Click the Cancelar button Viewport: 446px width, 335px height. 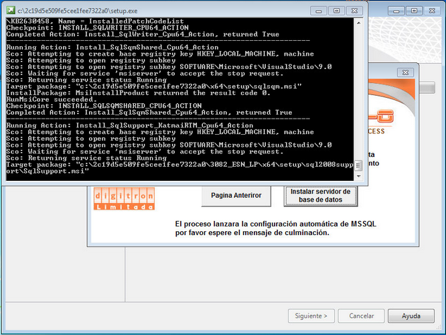361,316
